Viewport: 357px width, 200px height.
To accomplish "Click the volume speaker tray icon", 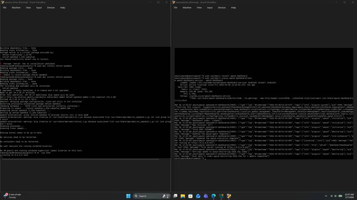I will click(x=336, y=196).
